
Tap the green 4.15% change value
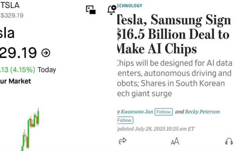click(17, 70)
